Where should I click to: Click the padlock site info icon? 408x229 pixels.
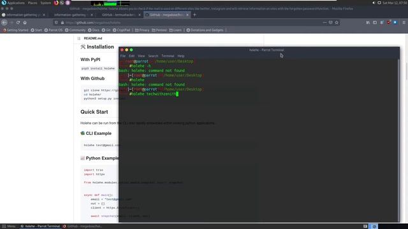[x=62, y=23]
